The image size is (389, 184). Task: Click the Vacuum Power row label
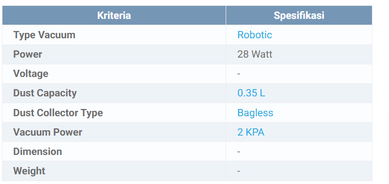click(48, 132)
